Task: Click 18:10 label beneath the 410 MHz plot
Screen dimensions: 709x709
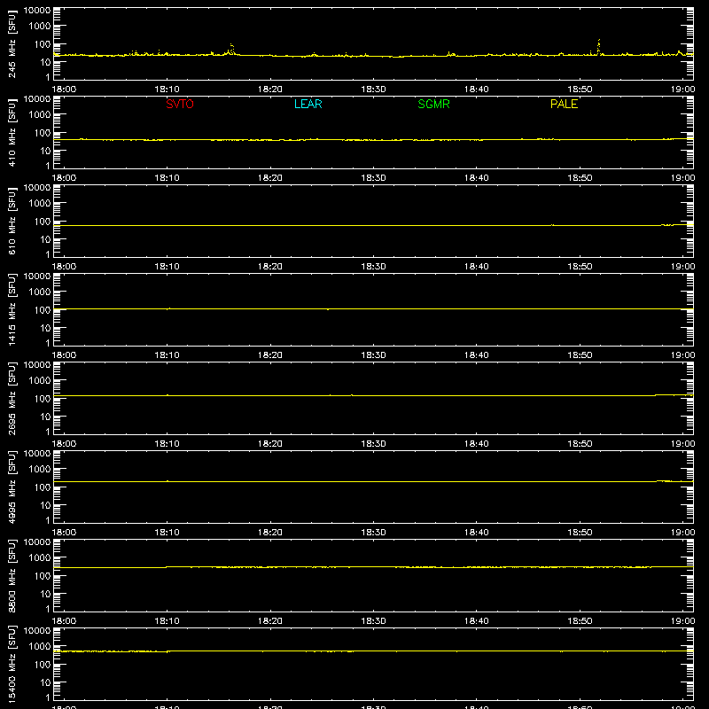Action: (168, 178)
